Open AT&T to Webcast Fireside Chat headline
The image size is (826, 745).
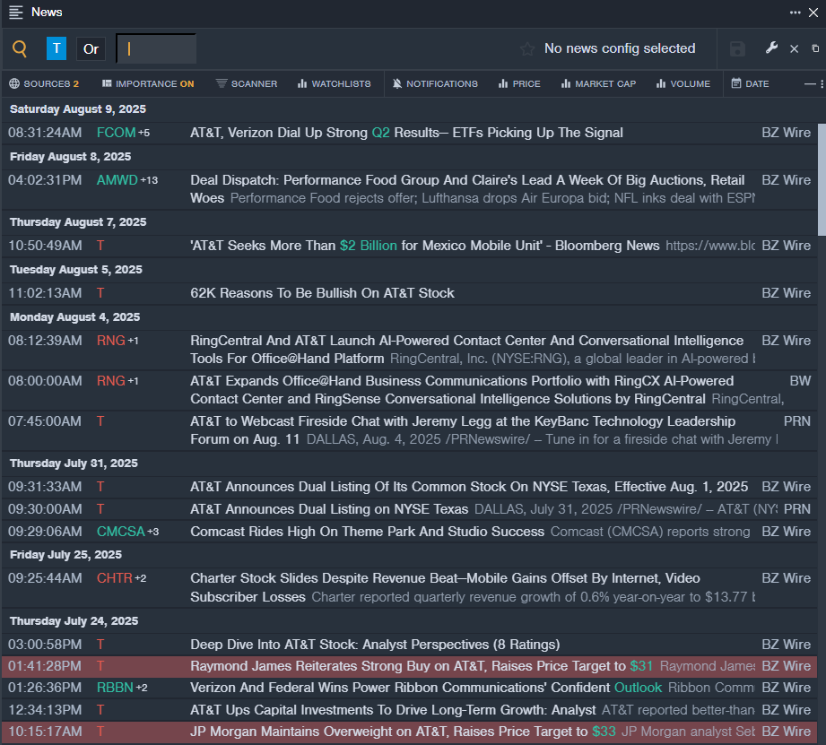click(x=463, y=430)
